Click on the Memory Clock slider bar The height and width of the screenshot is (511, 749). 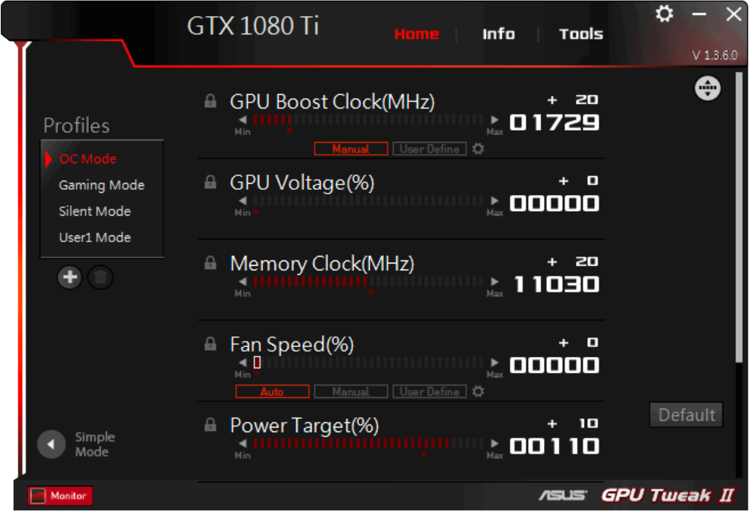pyautogui.click(x=368, y=281)
